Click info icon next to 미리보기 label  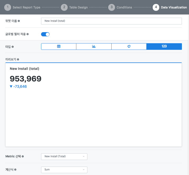pyautogui.click(x=18, y=60)
